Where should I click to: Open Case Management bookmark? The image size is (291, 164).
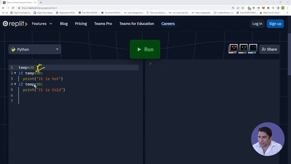134,13
